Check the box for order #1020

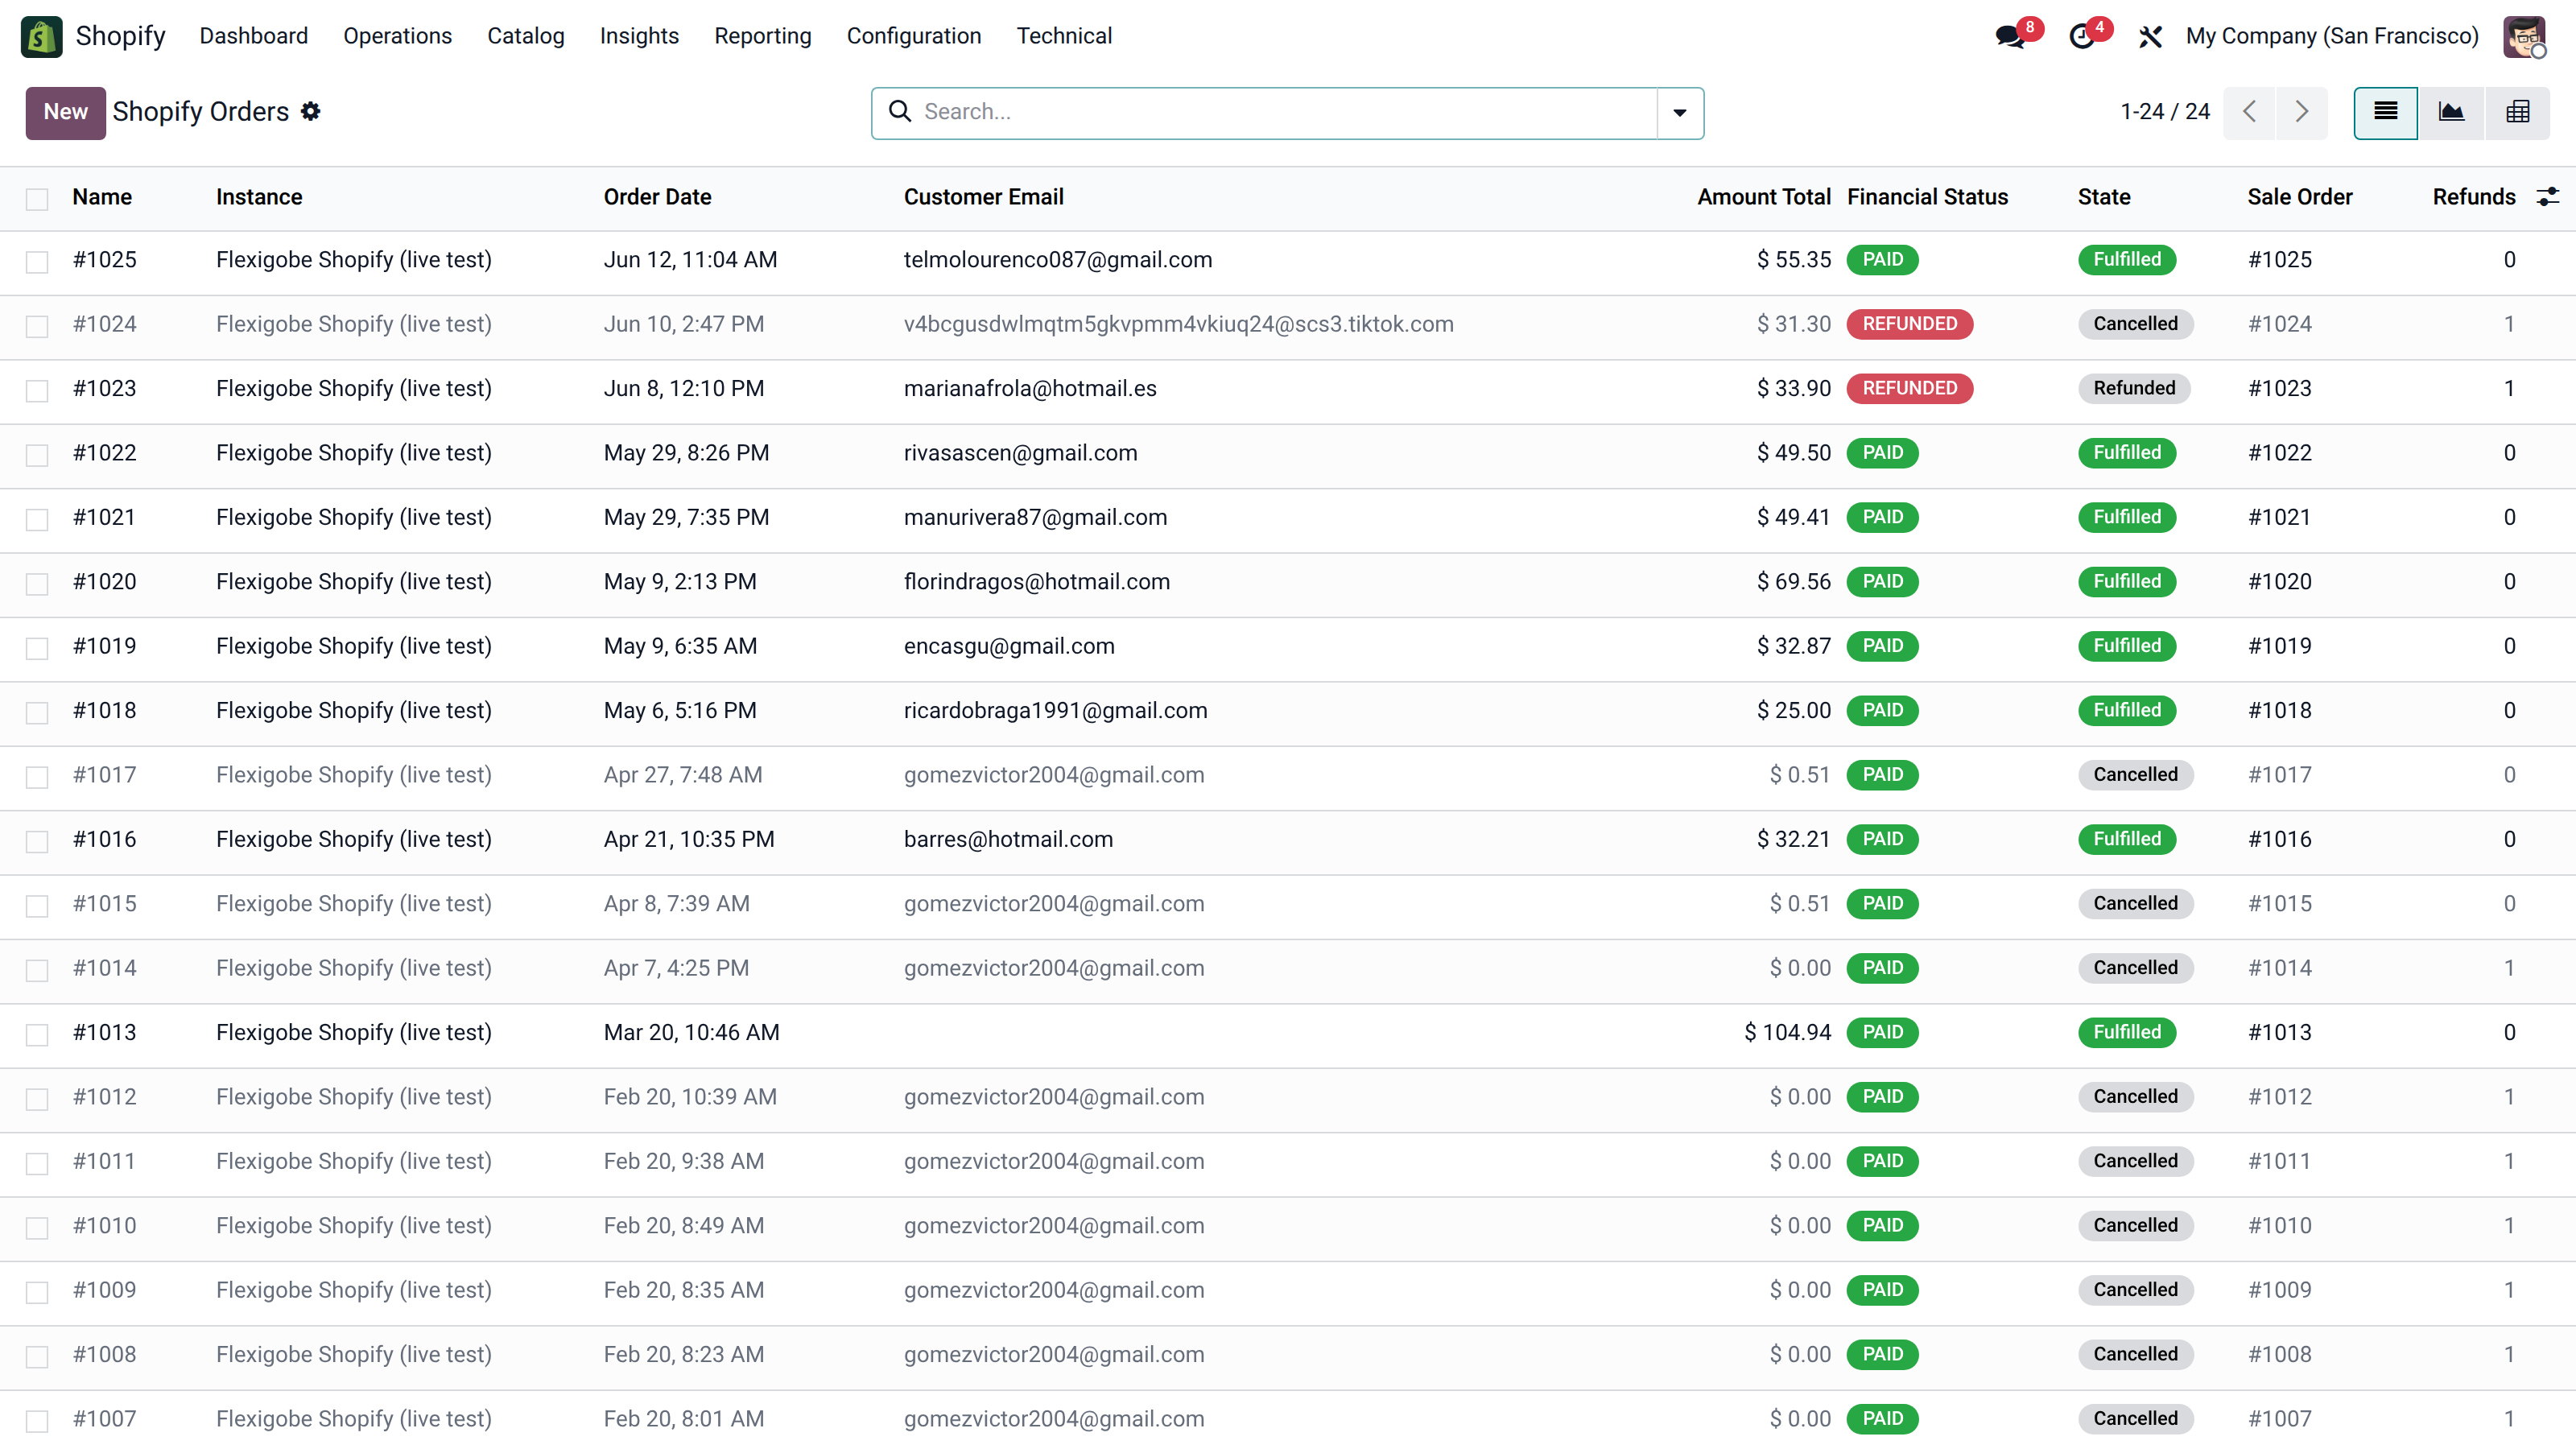tap(37, 583)
